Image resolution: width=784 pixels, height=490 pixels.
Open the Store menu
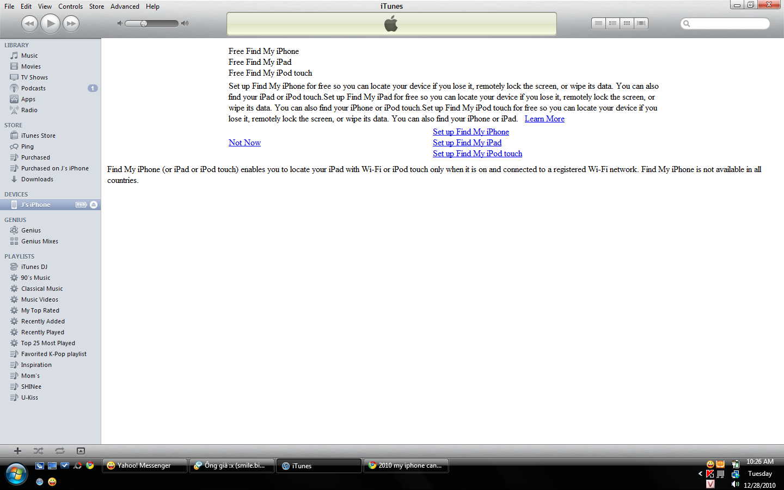[x=96, y=7]
